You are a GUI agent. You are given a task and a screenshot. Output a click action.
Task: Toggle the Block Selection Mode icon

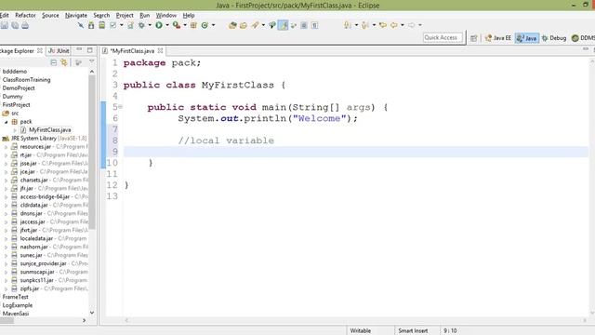pos(304,25)
